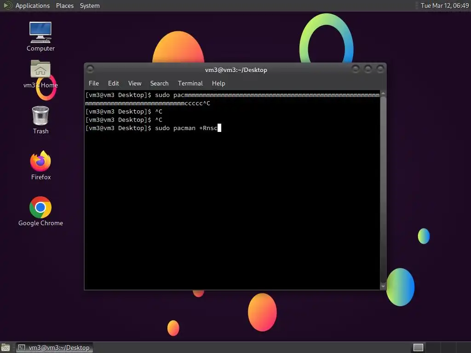Launch Firefox from the desktop
471x353 pixels.
pyautogui.click(x=40, y=165)
